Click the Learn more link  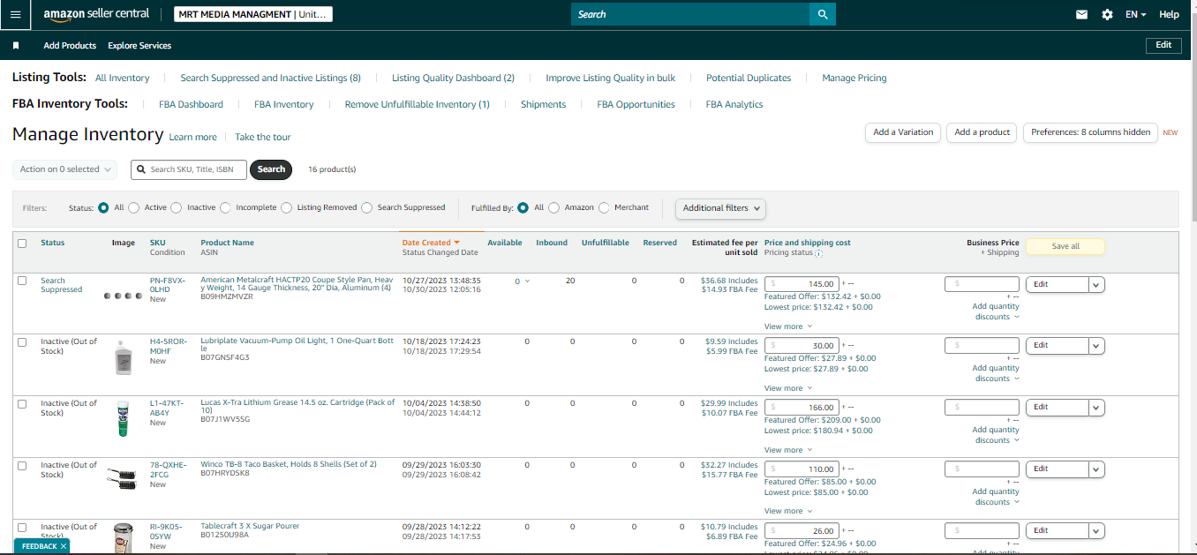192,137
